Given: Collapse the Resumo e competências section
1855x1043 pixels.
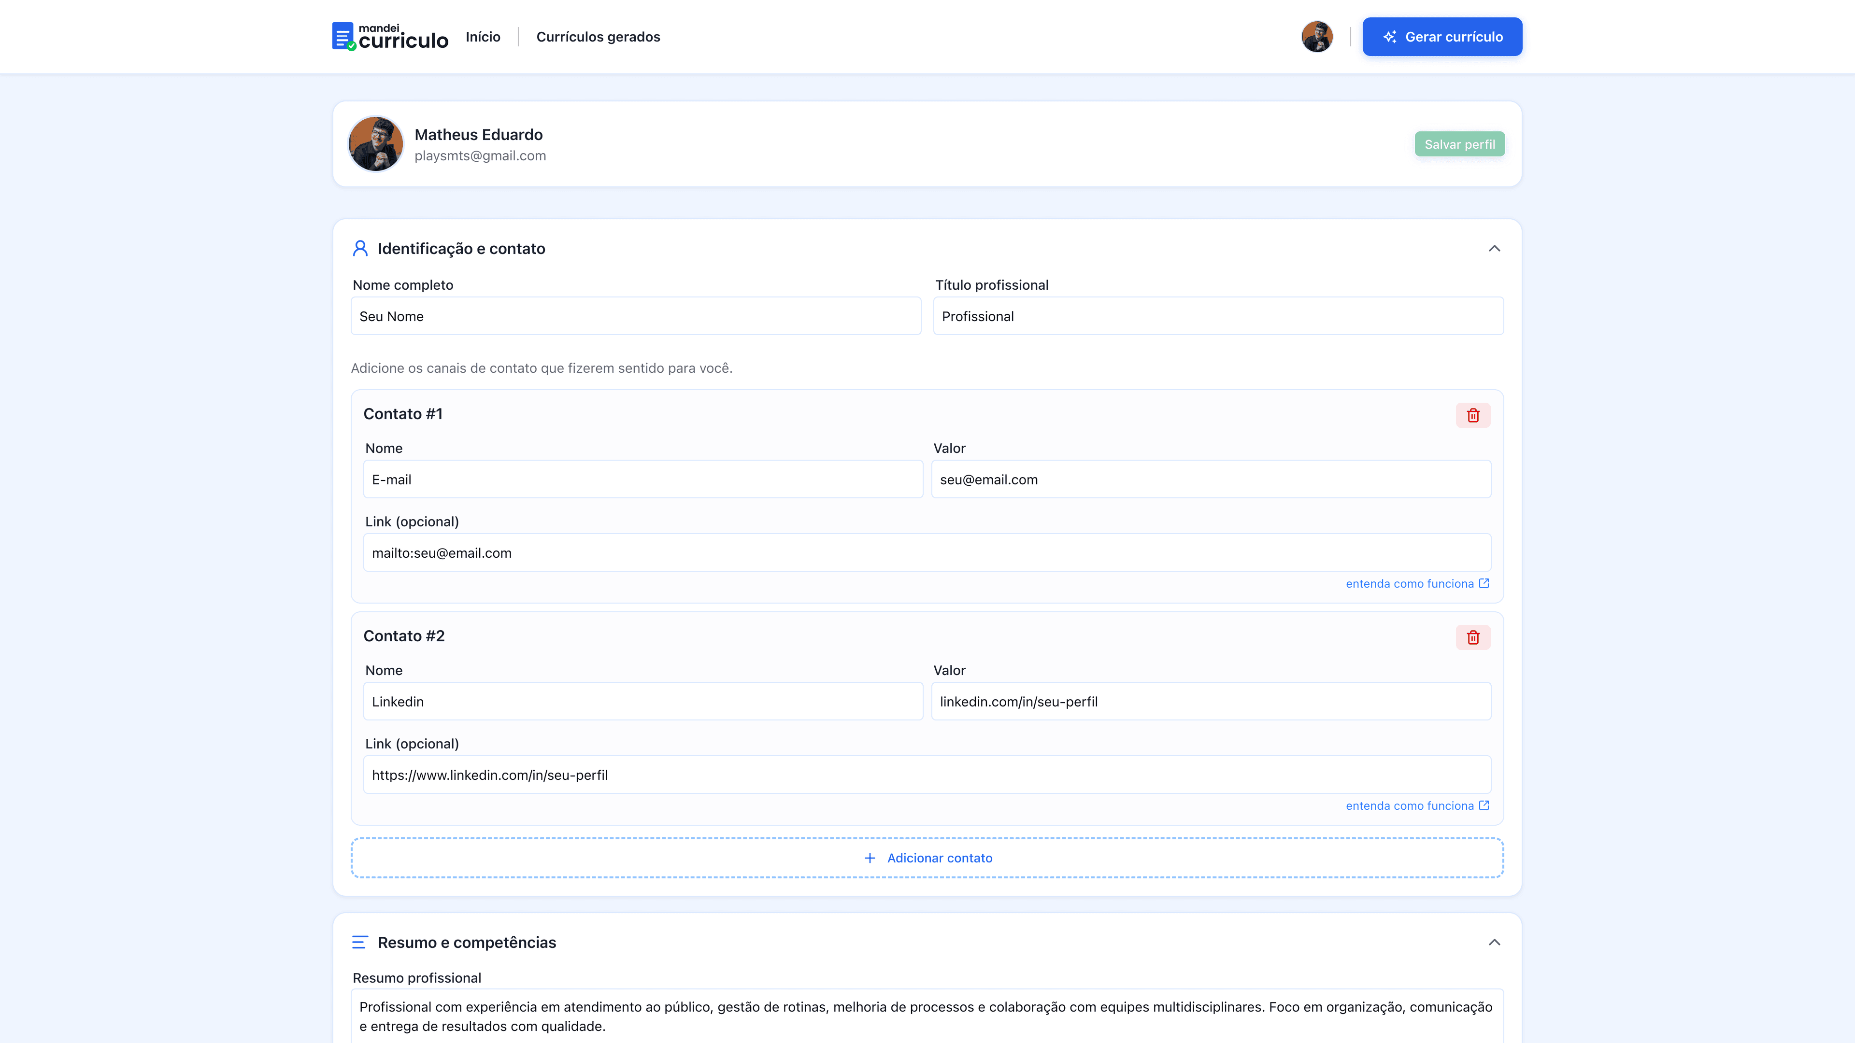Looking at the screenshot, I should (x=1494, y=942).
